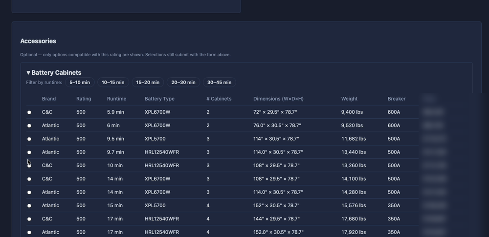Select the Atlantic 9.7 min HRL12540WFR checkbox
Screen dimensions: 489x237
(x=29, y=152)
